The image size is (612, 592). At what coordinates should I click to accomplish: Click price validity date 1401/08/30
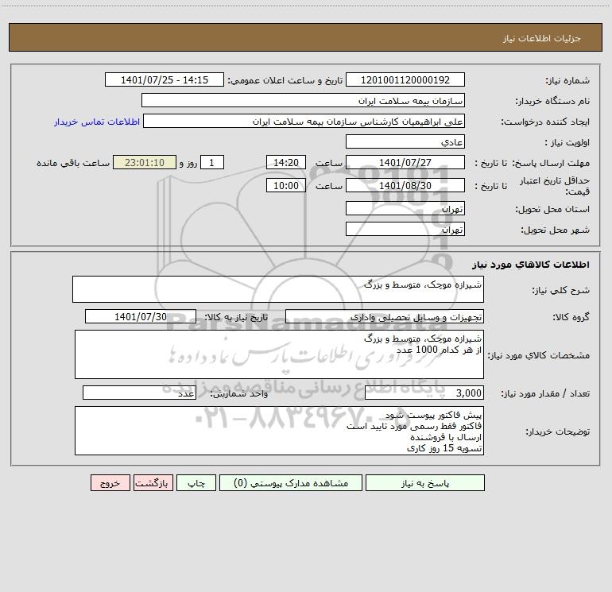(405, 185)
